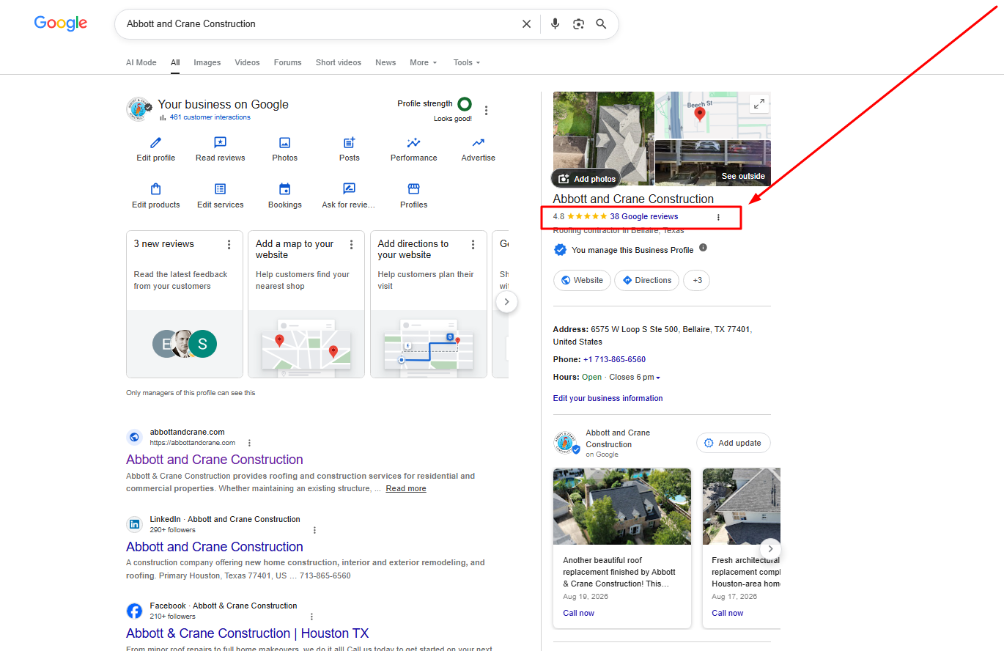Open aerial roof photo thumbnail
The height and width of the screenshot is (651, 1004).
click(x=603, y=138)
